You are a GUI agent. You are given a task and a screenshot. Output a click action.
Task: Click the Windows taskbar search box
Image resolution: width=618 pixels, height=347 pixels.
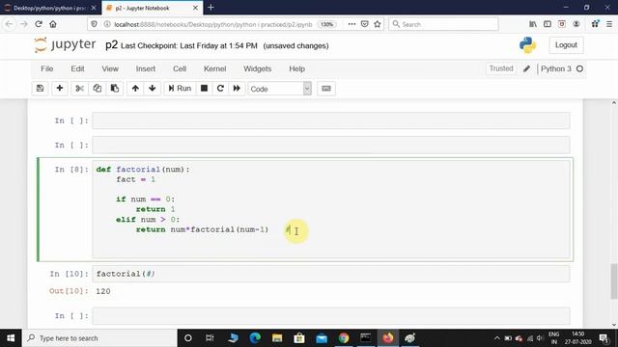[99, 338]
